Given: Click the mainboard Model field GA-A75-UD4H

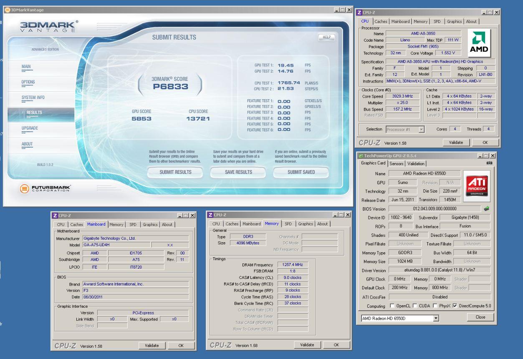Looking at the screenshot, I should click(116, 245).
